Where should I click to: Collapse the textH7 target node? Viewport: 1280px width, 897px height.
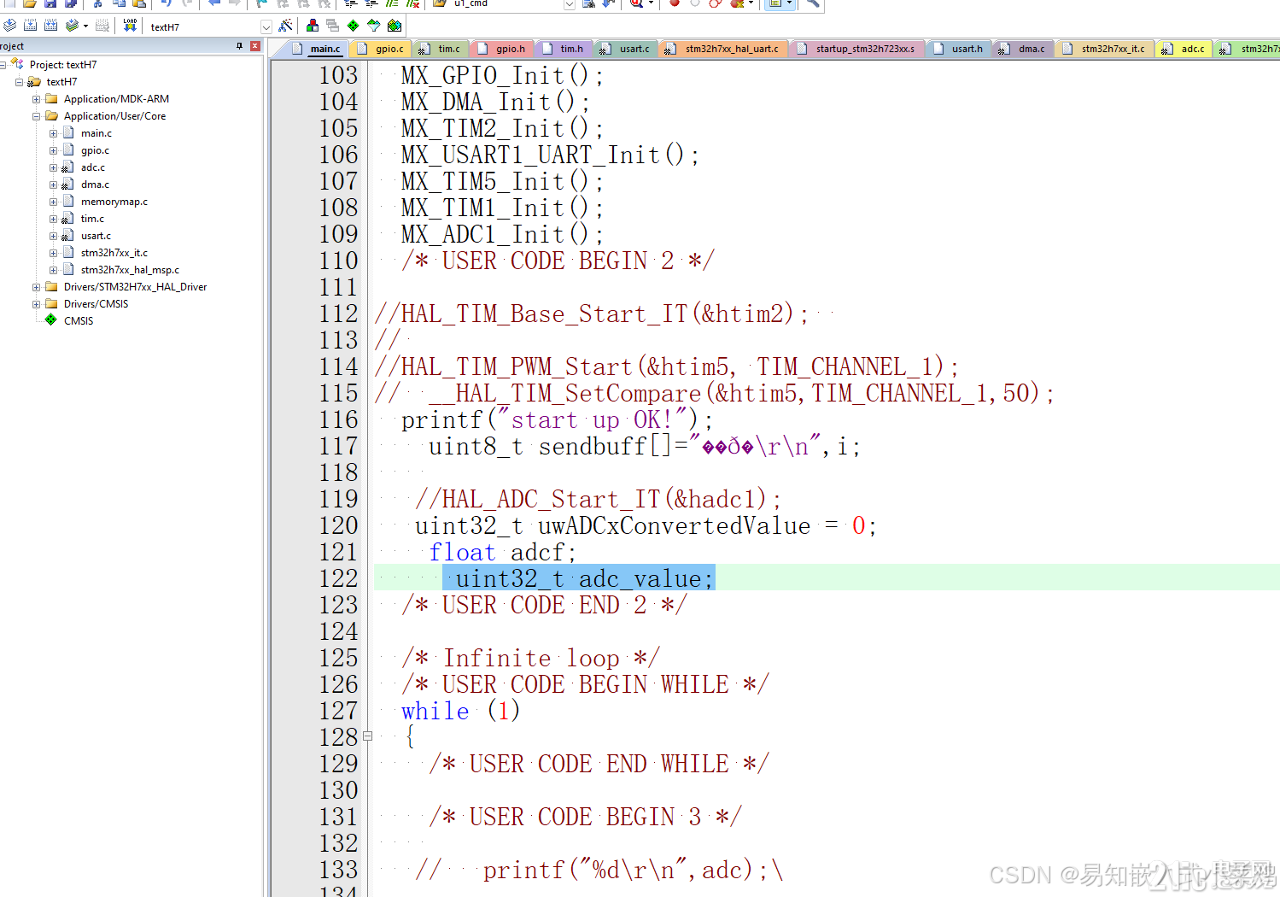point(19,82)
